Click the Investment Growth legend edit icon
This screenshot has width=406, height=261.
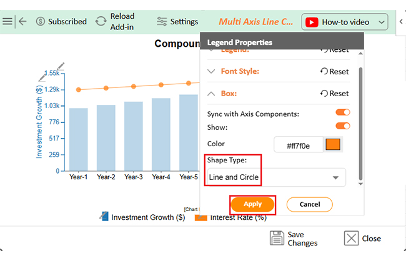pos(104,216)
